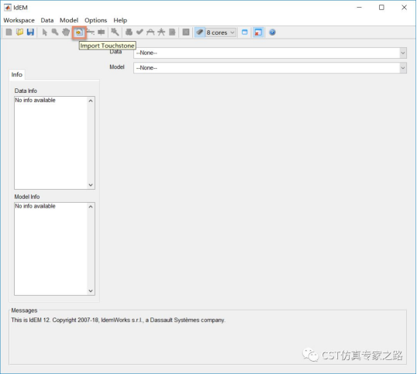
Task: Activate the magnifier zoom tool
Action: (x=55, y=33)
